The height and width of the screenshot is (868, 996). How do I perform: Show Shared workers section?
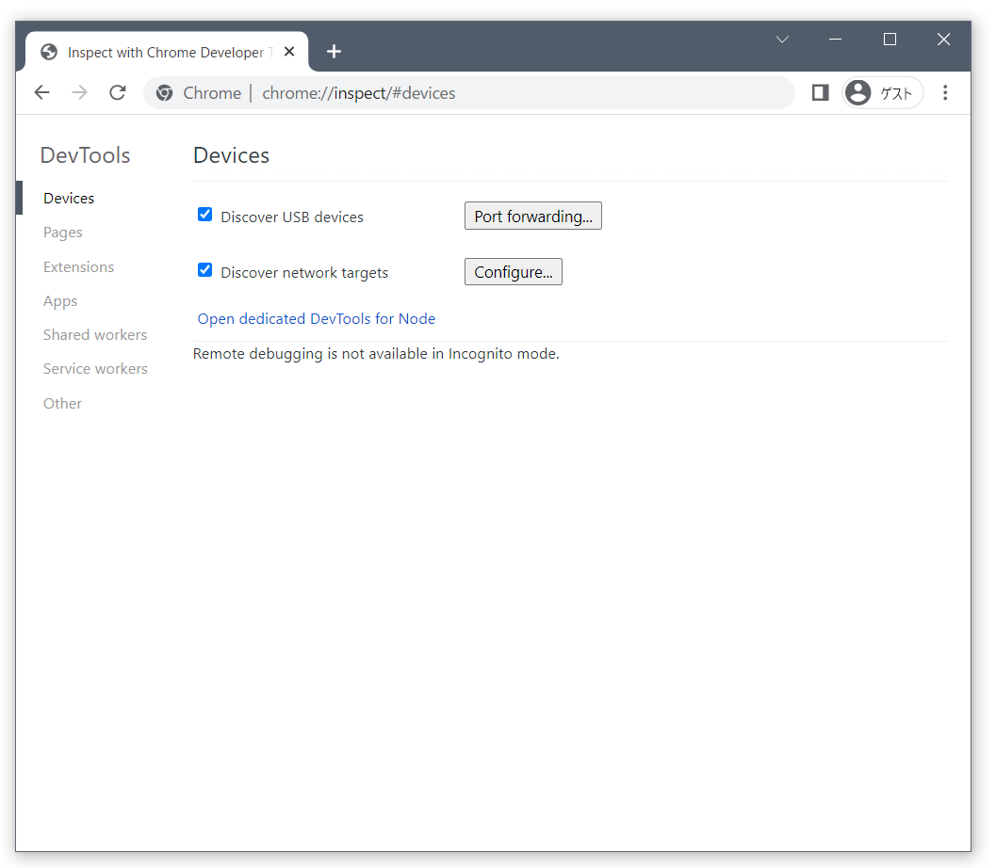tap(95, 334)
